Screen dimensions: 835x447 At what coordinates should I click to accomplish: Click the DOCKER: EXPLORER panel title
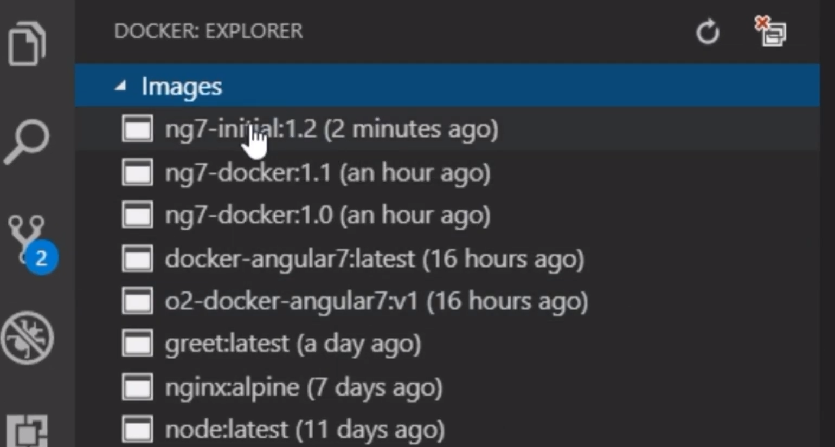208,31
